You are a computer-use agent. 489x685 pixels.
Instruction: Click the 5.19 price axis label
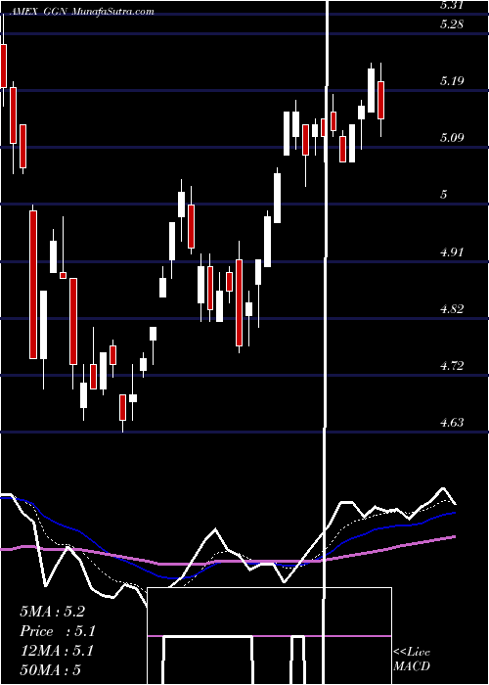tap(452, 81)
